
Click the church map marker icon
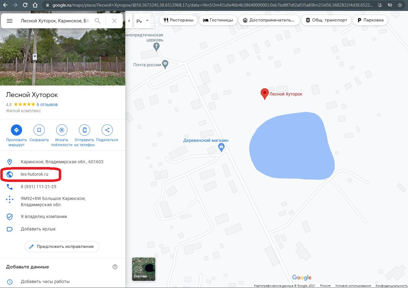coord(156,47)
